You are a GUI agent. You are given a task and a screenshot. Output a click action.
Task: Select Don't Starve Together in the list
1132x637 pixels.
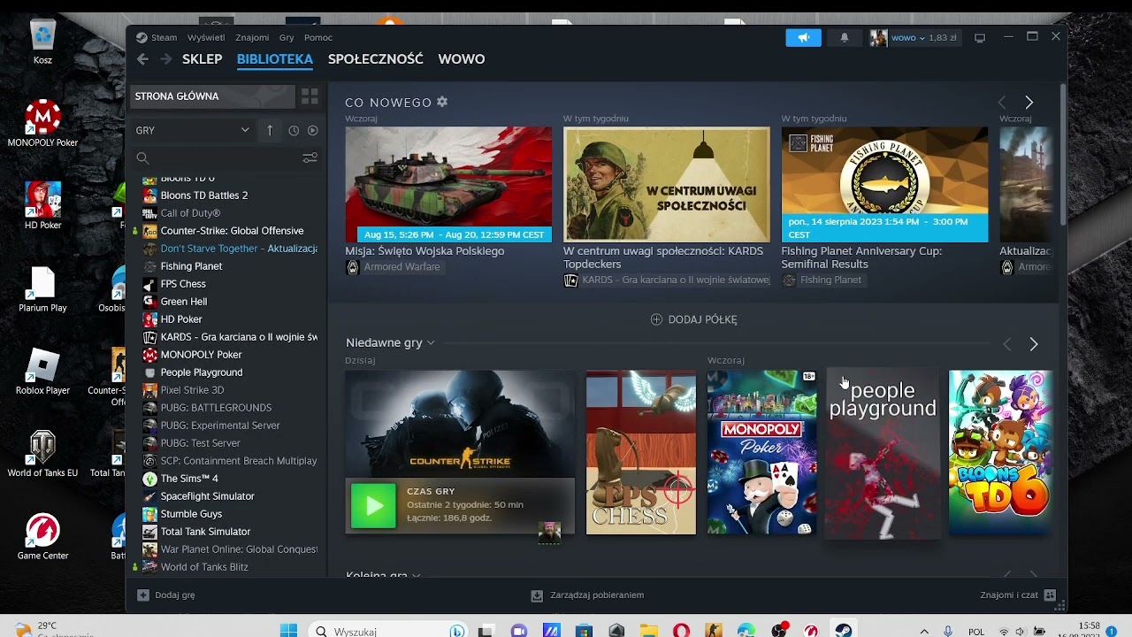pos(230,249)
